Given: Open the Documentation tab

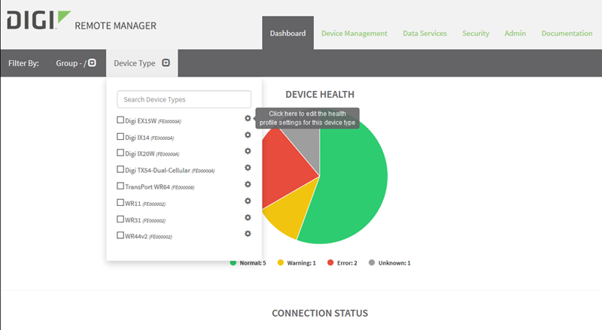Looking at the screenshot, I should pyautogui.click(x=567, y=33).
